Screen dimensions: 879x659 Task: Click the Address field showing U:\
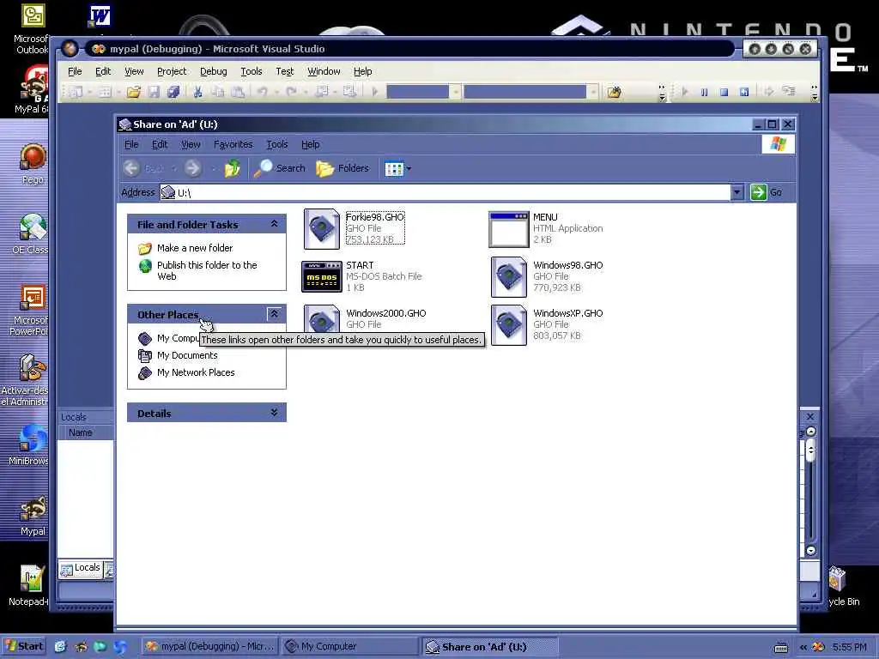point(446,192)
